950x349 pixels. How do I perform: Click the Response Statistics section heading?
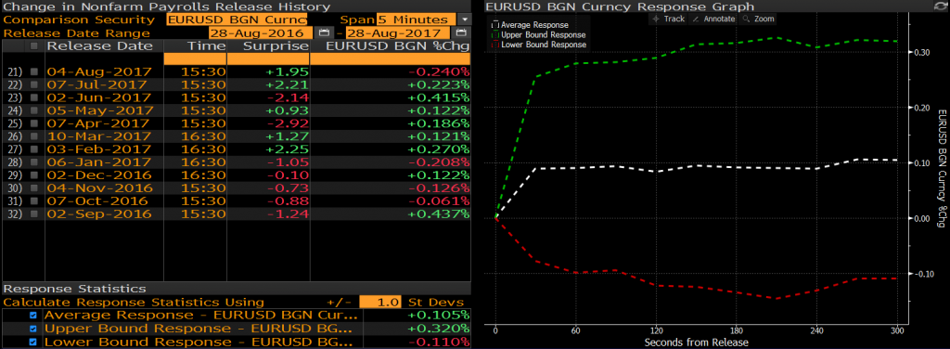(74, 289)
